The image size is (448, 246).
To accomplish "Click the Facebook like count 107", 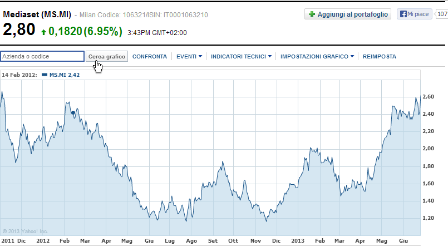I will point(441,14).
